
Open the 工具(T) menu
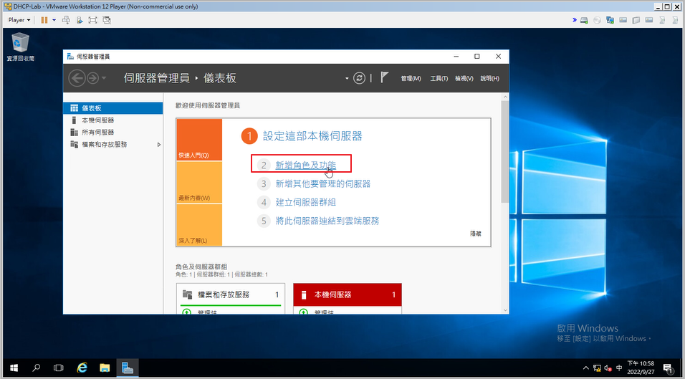439,79
